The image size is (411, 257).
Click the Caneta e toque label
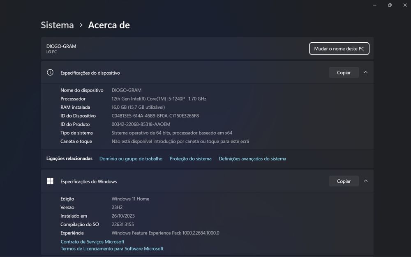tap(76, 141)
